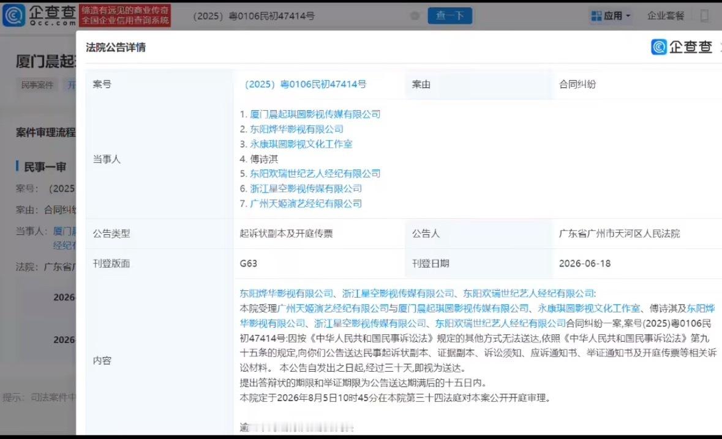Click the publication date 2026-06-18
Image resolution: width=722 pixels, height=439 pixels.
click(585, 264)
